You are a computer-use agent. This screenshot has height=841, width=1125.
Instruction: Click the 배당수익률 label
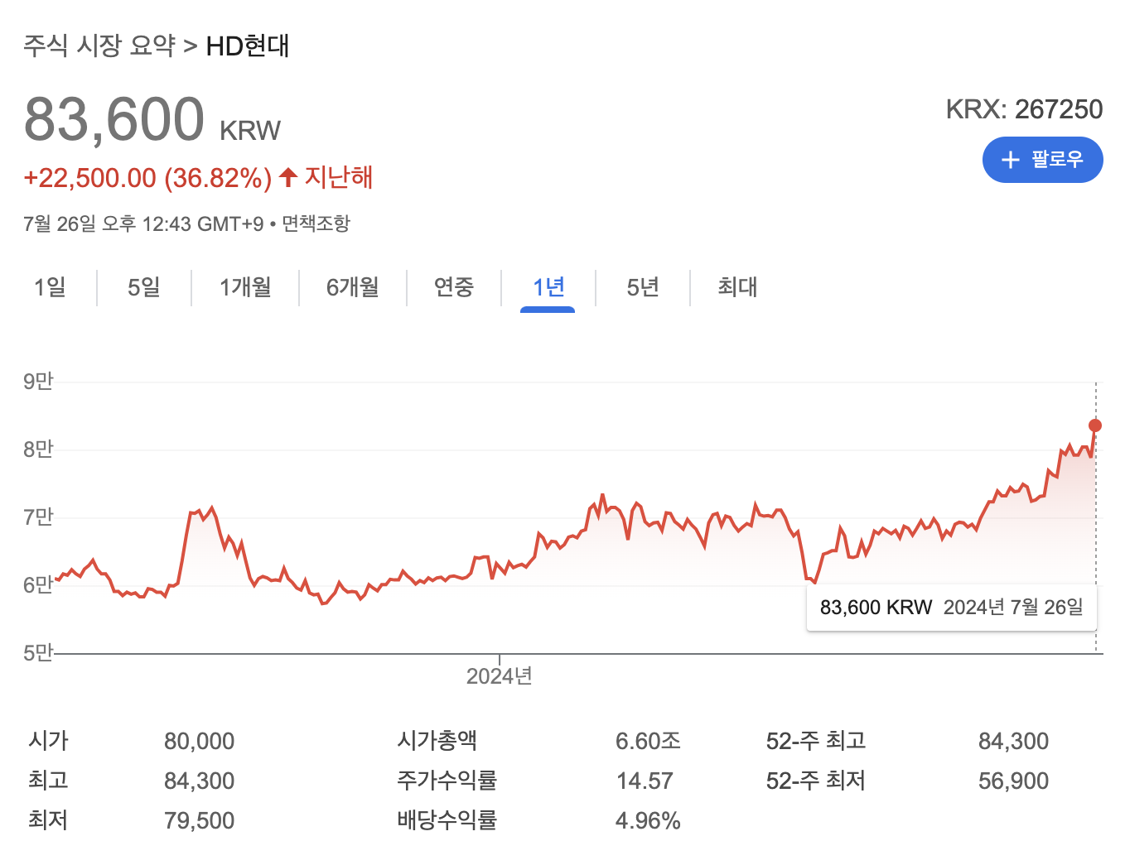[x=447, y=820]
